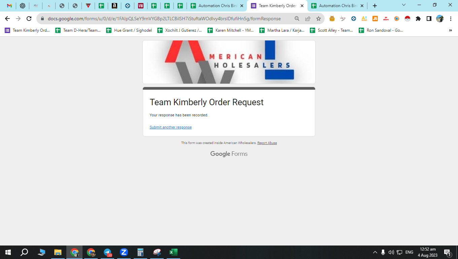This screenshot has width=458, height=259.
Task: Share this page using the share icon
Action: [308, 19]
